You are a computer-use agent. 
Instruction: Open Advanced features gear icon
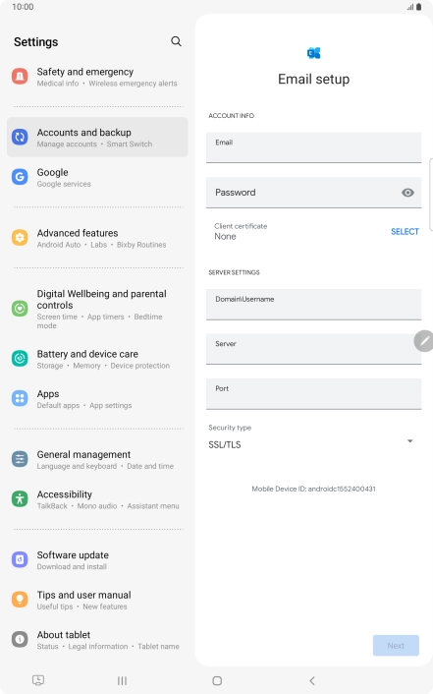point(20,238)
